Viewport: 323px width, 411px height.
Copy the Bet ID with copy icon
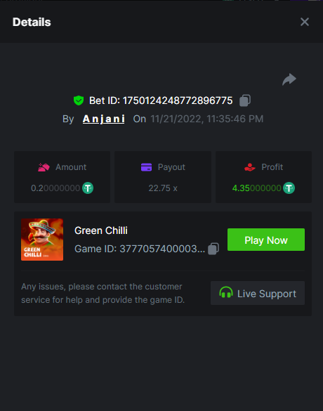pos(245,100)
